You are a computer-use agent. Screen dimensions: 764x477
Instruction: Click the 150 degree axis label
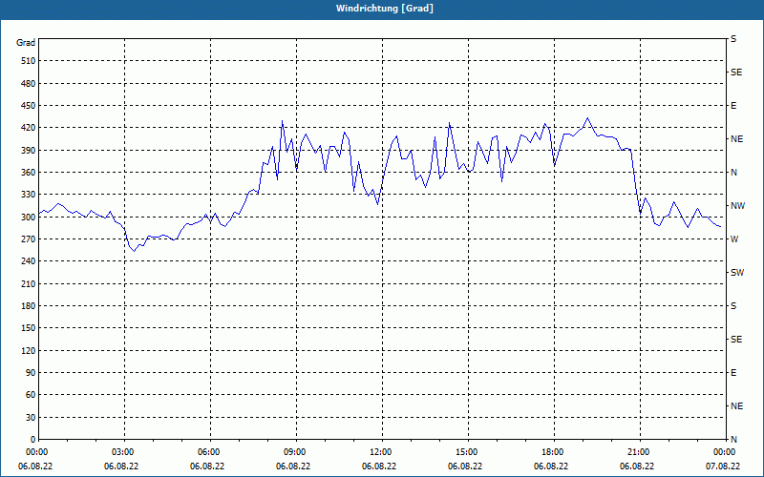tap(29, 328)
